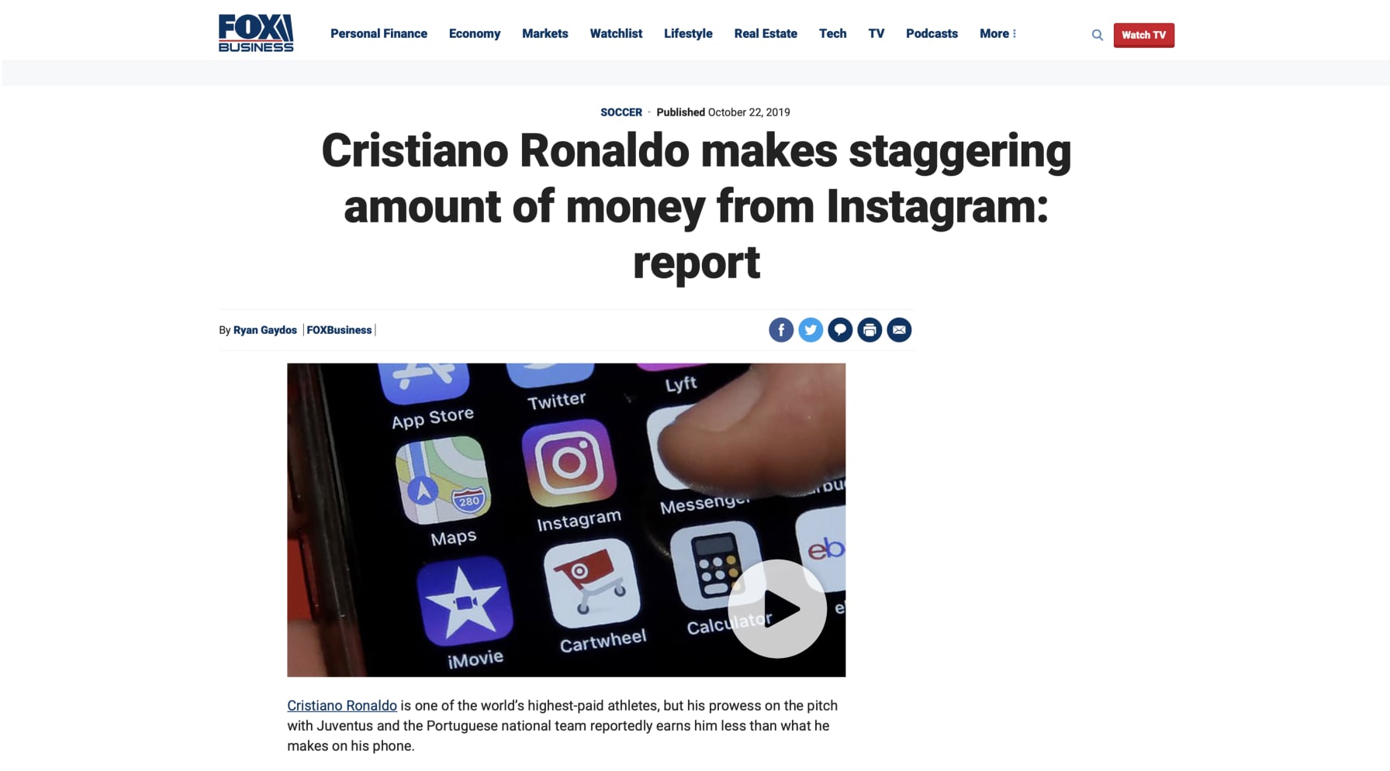The width and height of the screenshot is (1390, 771).
Task: Open the Podcasts section
Action: click(932, 33)
